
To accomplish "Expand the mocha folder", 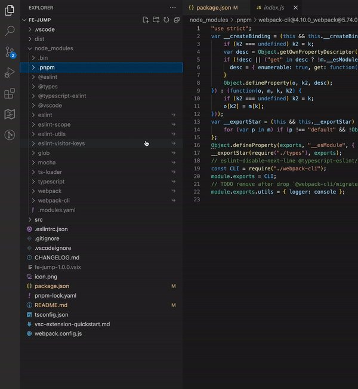I will click(101, 163).
